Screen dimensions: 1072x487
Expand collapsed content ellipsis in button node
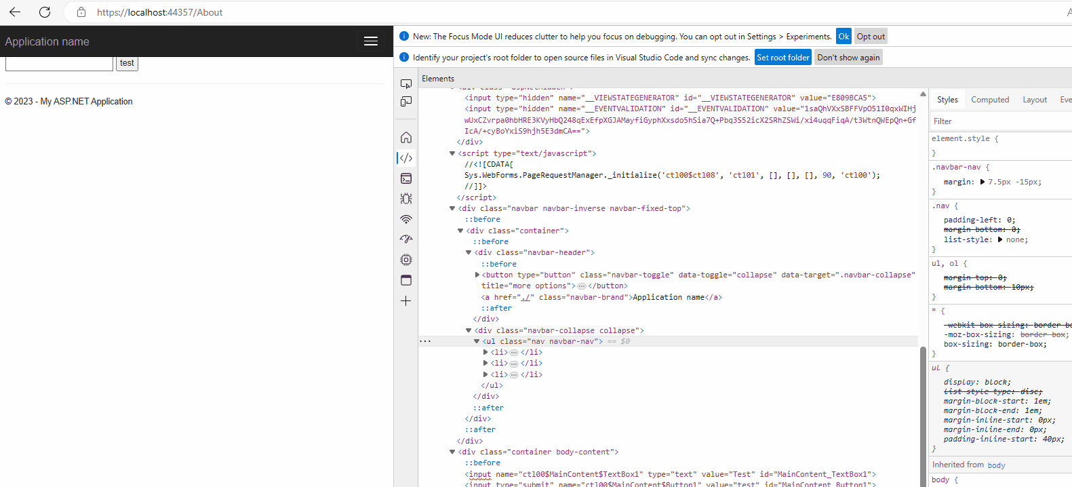pyautogui.click(x=582, y=286)
